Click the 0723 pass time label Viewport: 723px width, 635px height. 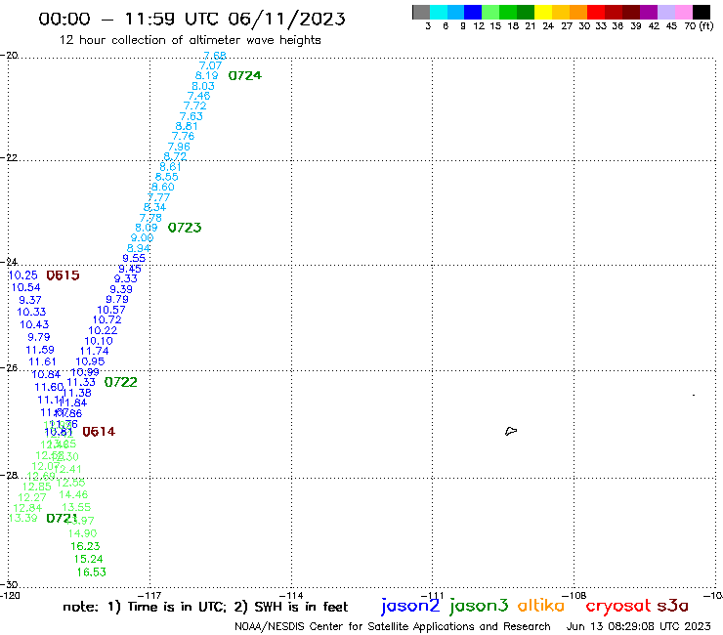185,228
